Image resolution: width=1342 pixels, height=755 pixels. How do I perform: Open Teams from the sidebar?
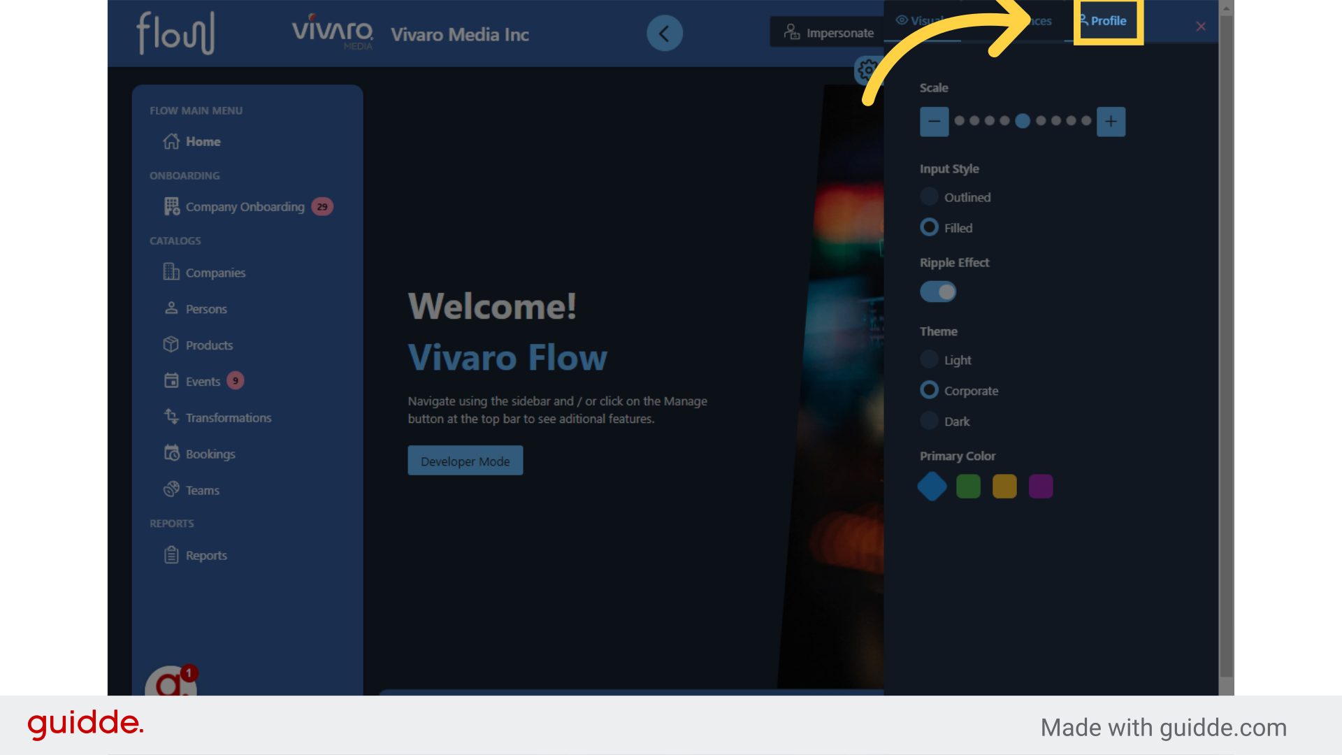click(202, 491)
